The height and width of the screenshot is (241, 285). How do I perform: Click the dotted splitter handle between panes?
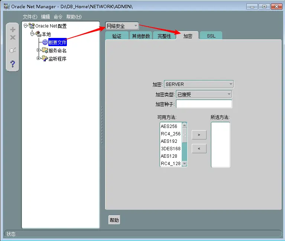(102, 125)
